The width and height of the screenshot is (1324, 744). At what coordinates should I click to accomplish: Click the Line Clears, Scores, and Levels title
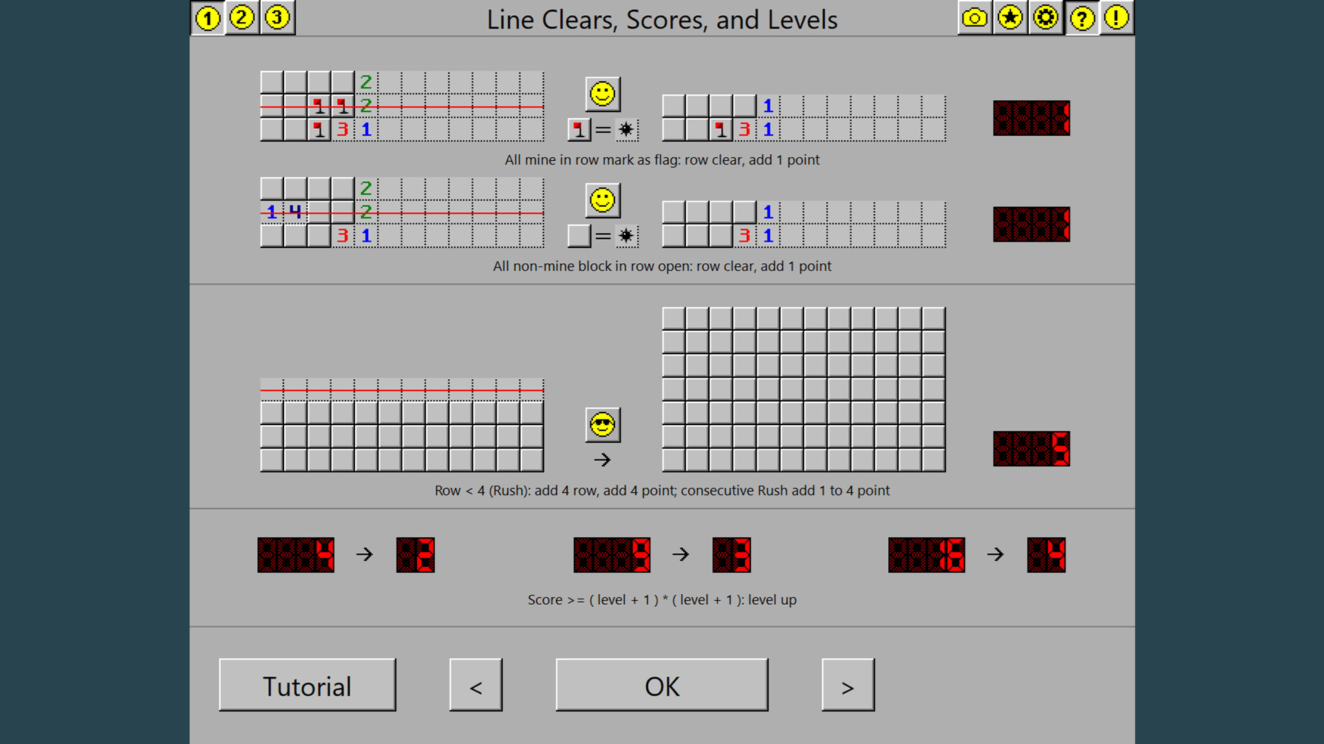coord(662,20)
